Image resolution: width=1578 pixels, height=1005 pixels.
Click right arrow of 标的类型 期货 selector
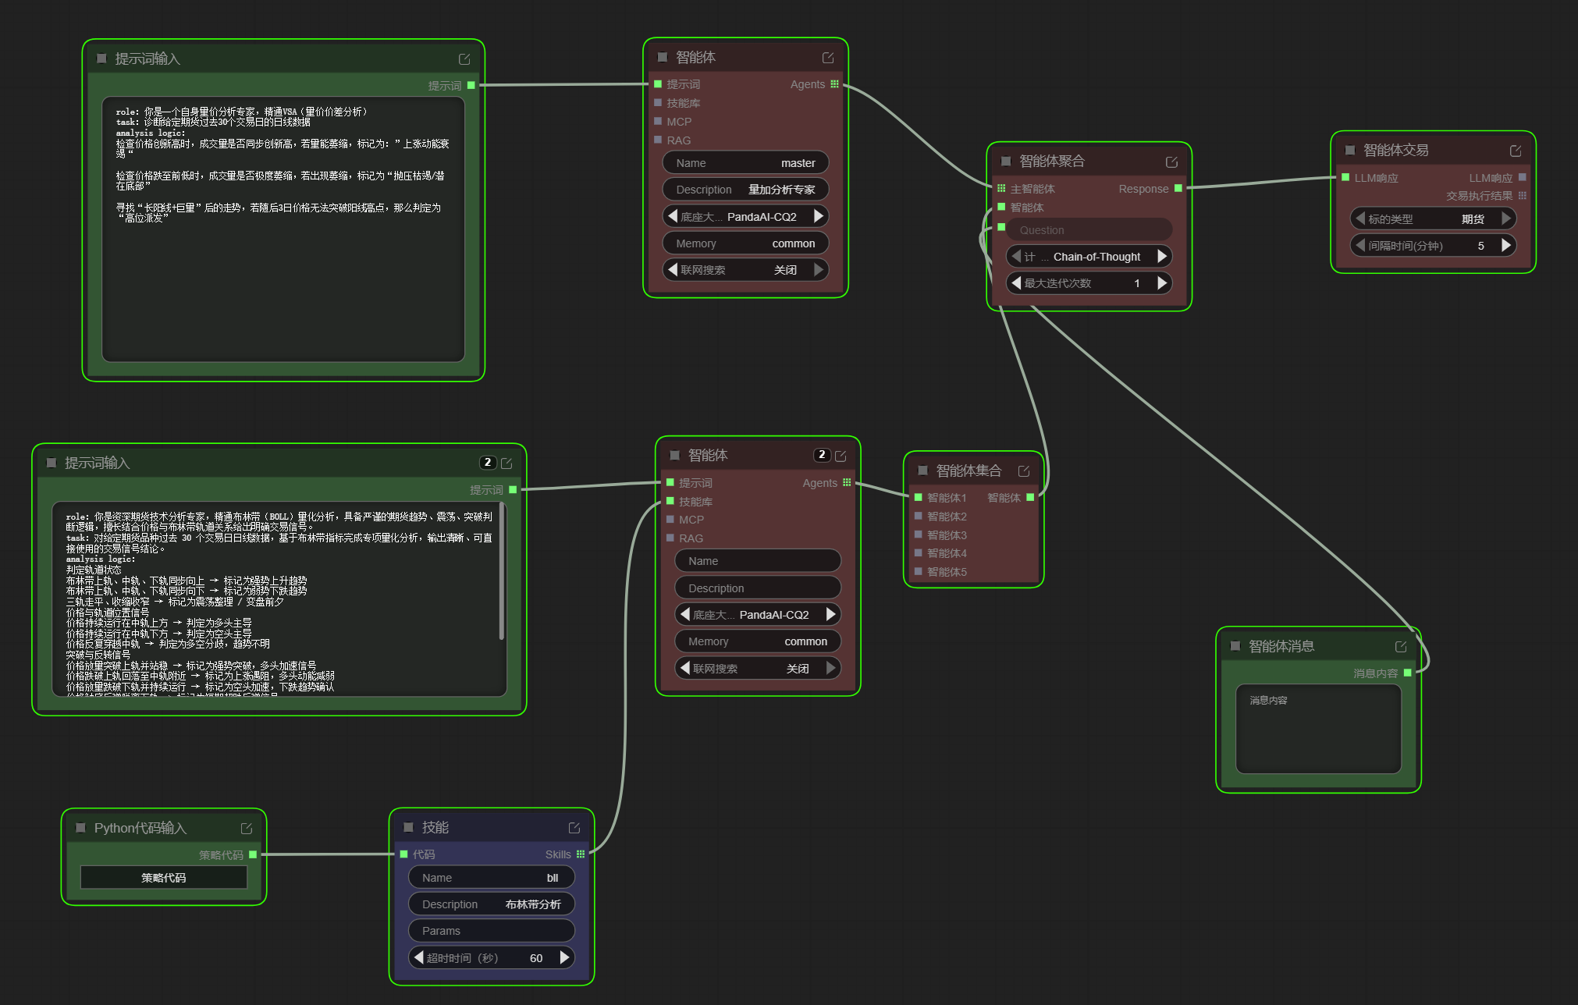[x=1506, y=218]
